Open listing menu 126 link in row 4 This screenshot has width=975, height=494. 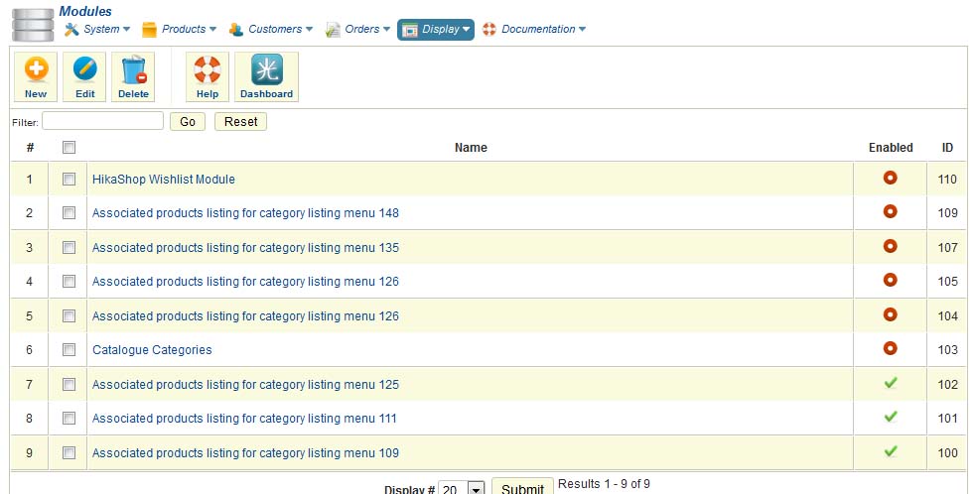coord(245,281)
